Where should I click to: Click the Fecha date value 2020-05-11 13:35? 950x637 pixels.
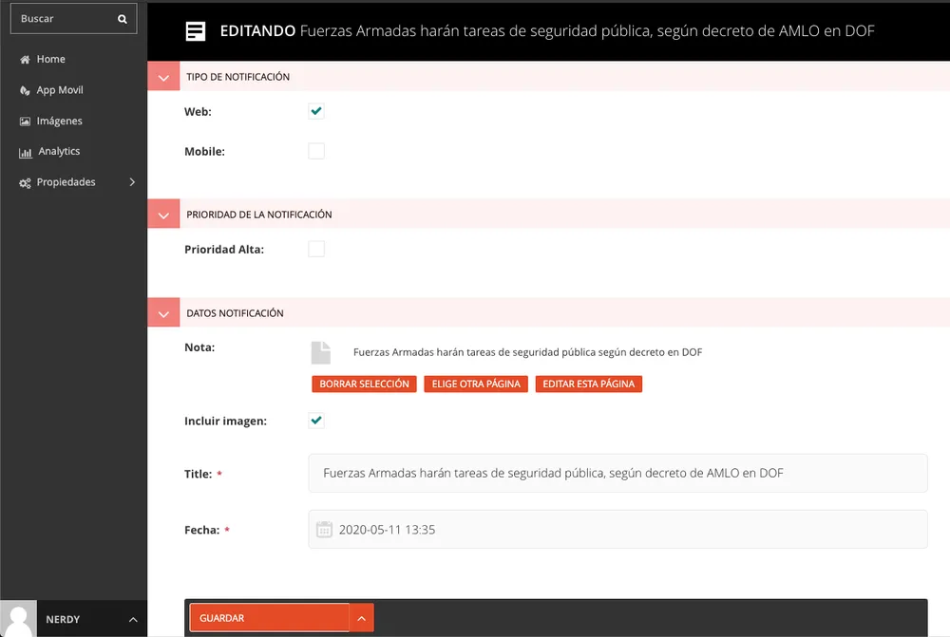point(388,530)
